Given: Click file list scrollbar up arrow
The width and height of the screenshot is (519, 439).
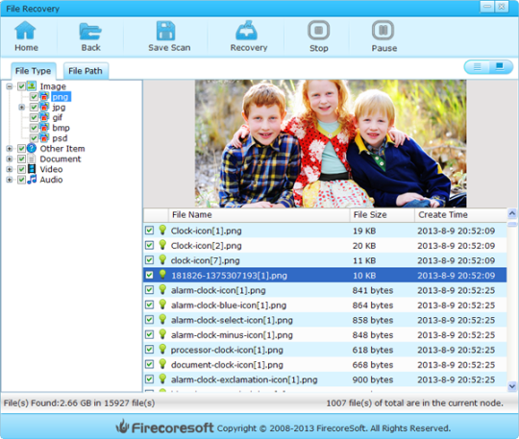Looking at the screenshot, I should tap(512, 213).
